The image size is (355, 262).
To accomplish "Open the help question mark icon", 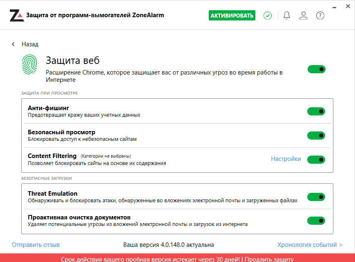I will click(320, 16).
